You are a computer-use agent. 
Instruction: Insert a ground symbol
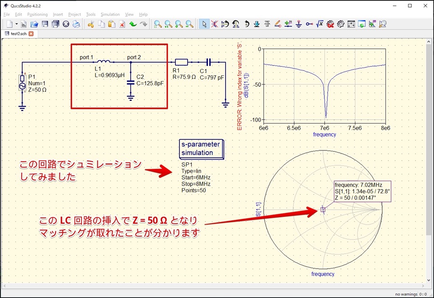pyautogui.click(x=298, y=24)
